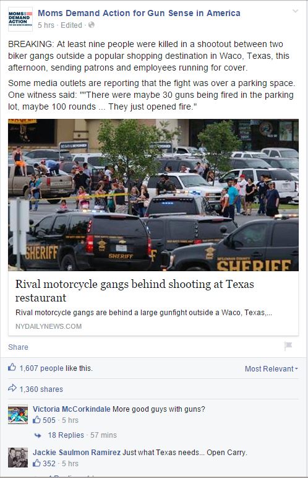The height and width of the screenshot is (478, 308).
Task: Click the public globe privacy icon
Action: (91, 25)
